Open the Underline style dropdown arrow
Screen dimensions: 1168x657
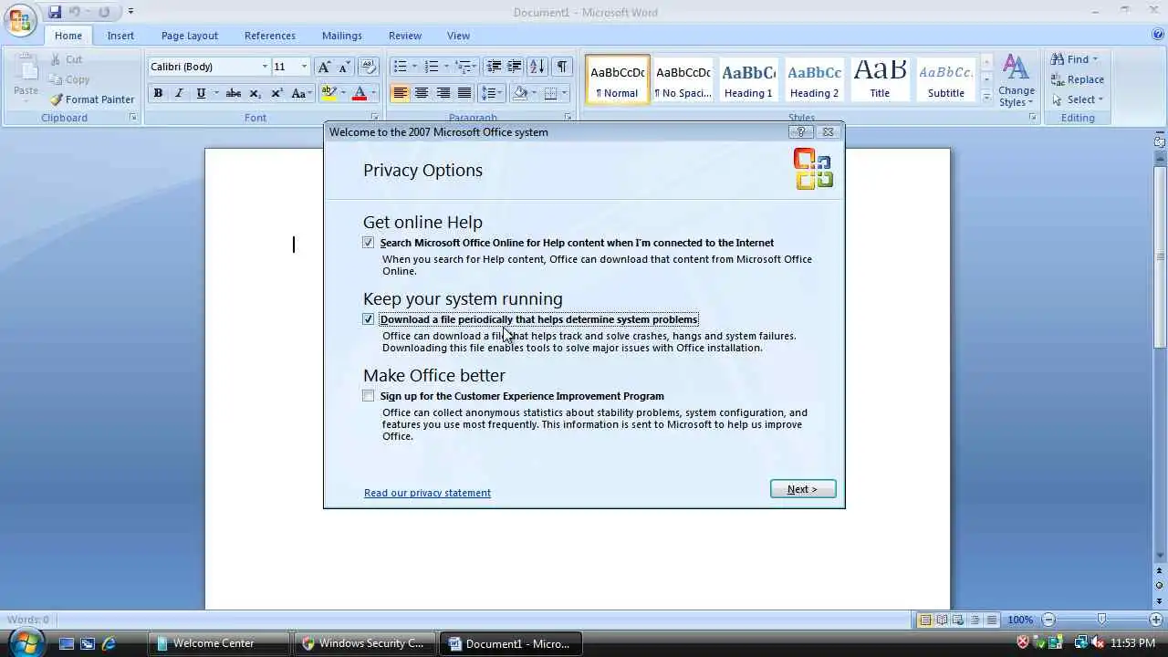pos(214,93)
